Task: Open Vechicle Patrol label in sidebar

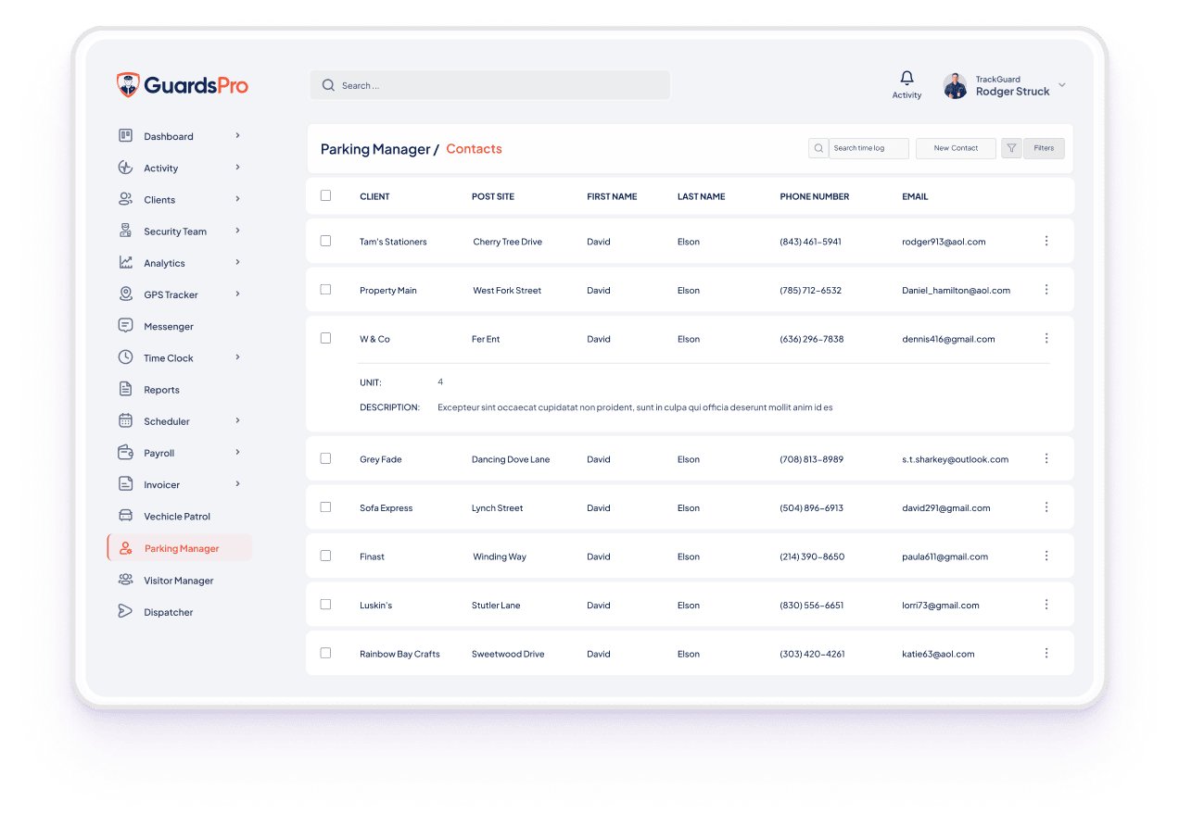Action: 177,517
